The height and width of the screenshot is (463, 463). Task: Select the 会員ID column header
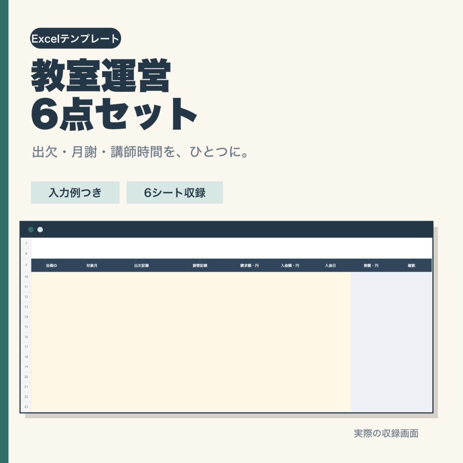click(x=52, y=265)
